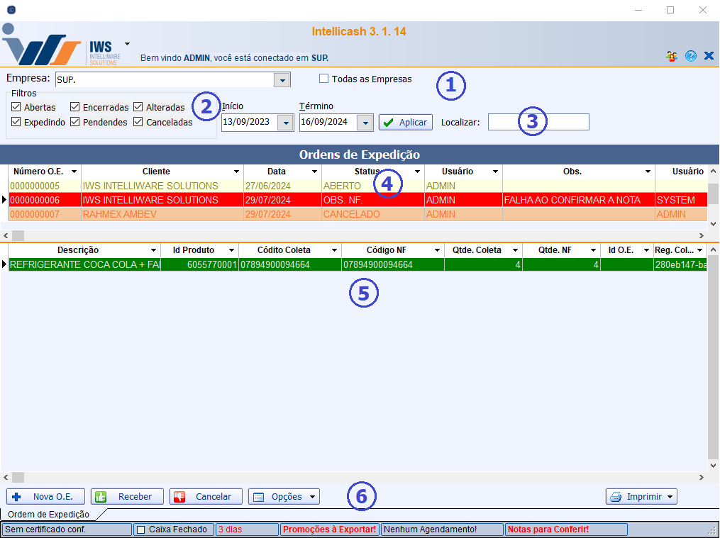Click Promoções à Exportar! in status bar
Screen dimensions: 720x538
click(x=329, y=529)
